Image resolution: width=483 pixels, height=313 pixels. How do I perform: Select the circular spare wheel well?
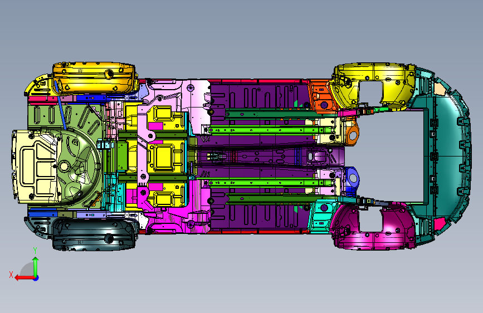pos(80,168)
